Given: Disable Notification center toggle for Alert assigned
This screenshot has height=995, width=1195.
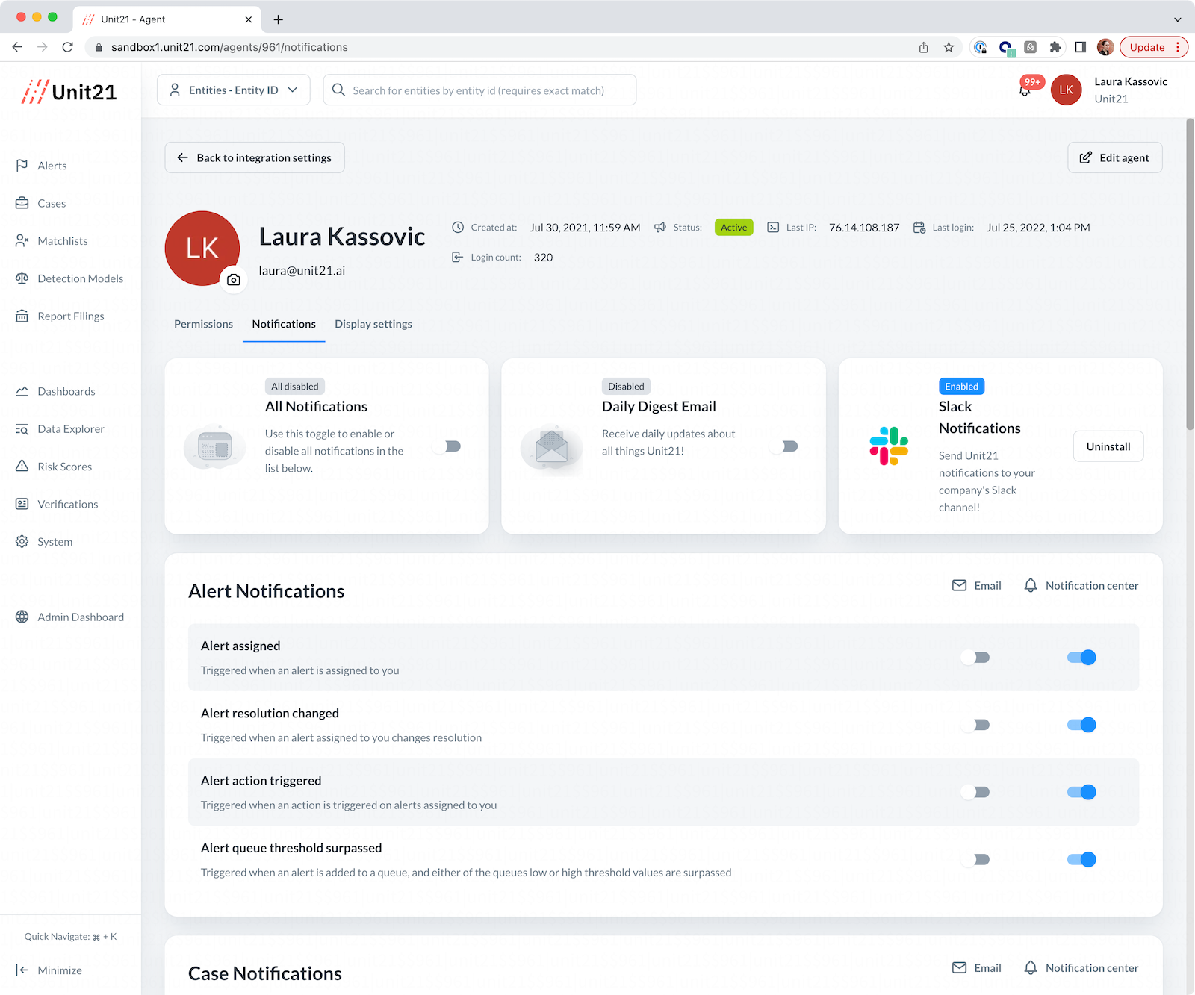Looking at the screenshot, I should point(1081,657).
